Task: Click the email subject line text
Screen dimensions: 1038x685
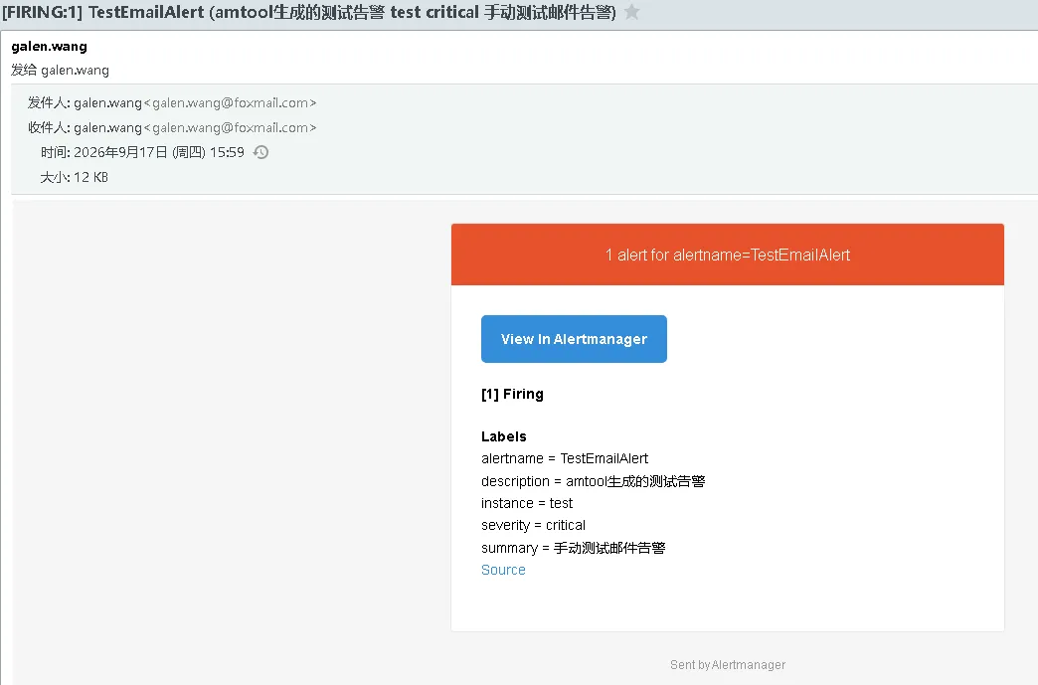Action: [309, 12]
